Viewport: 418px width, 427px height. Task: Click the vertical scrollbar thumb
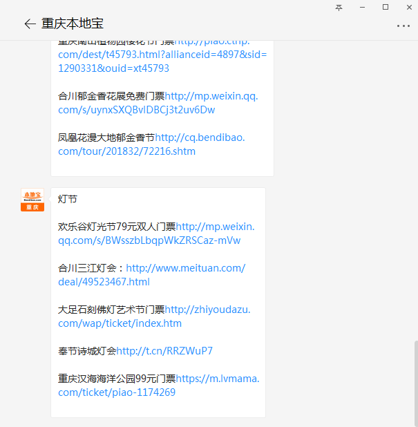tap(416, 383)
